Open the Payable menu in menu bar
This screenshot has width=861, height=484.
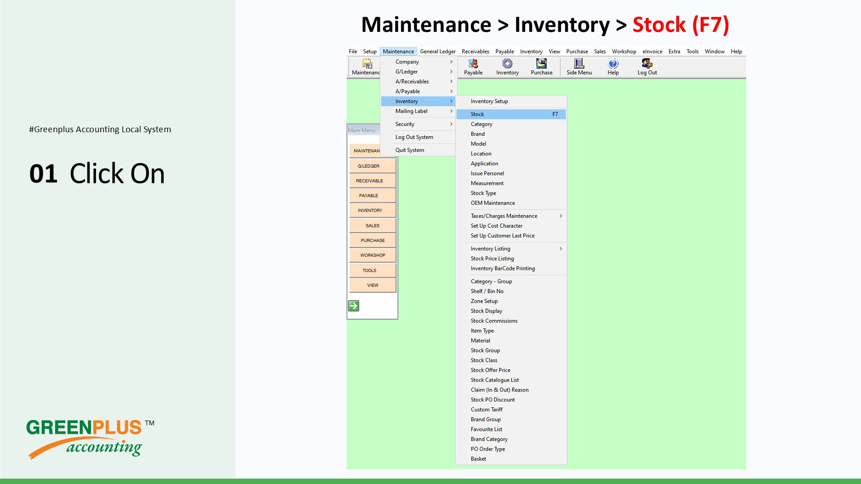pos(504,52)
